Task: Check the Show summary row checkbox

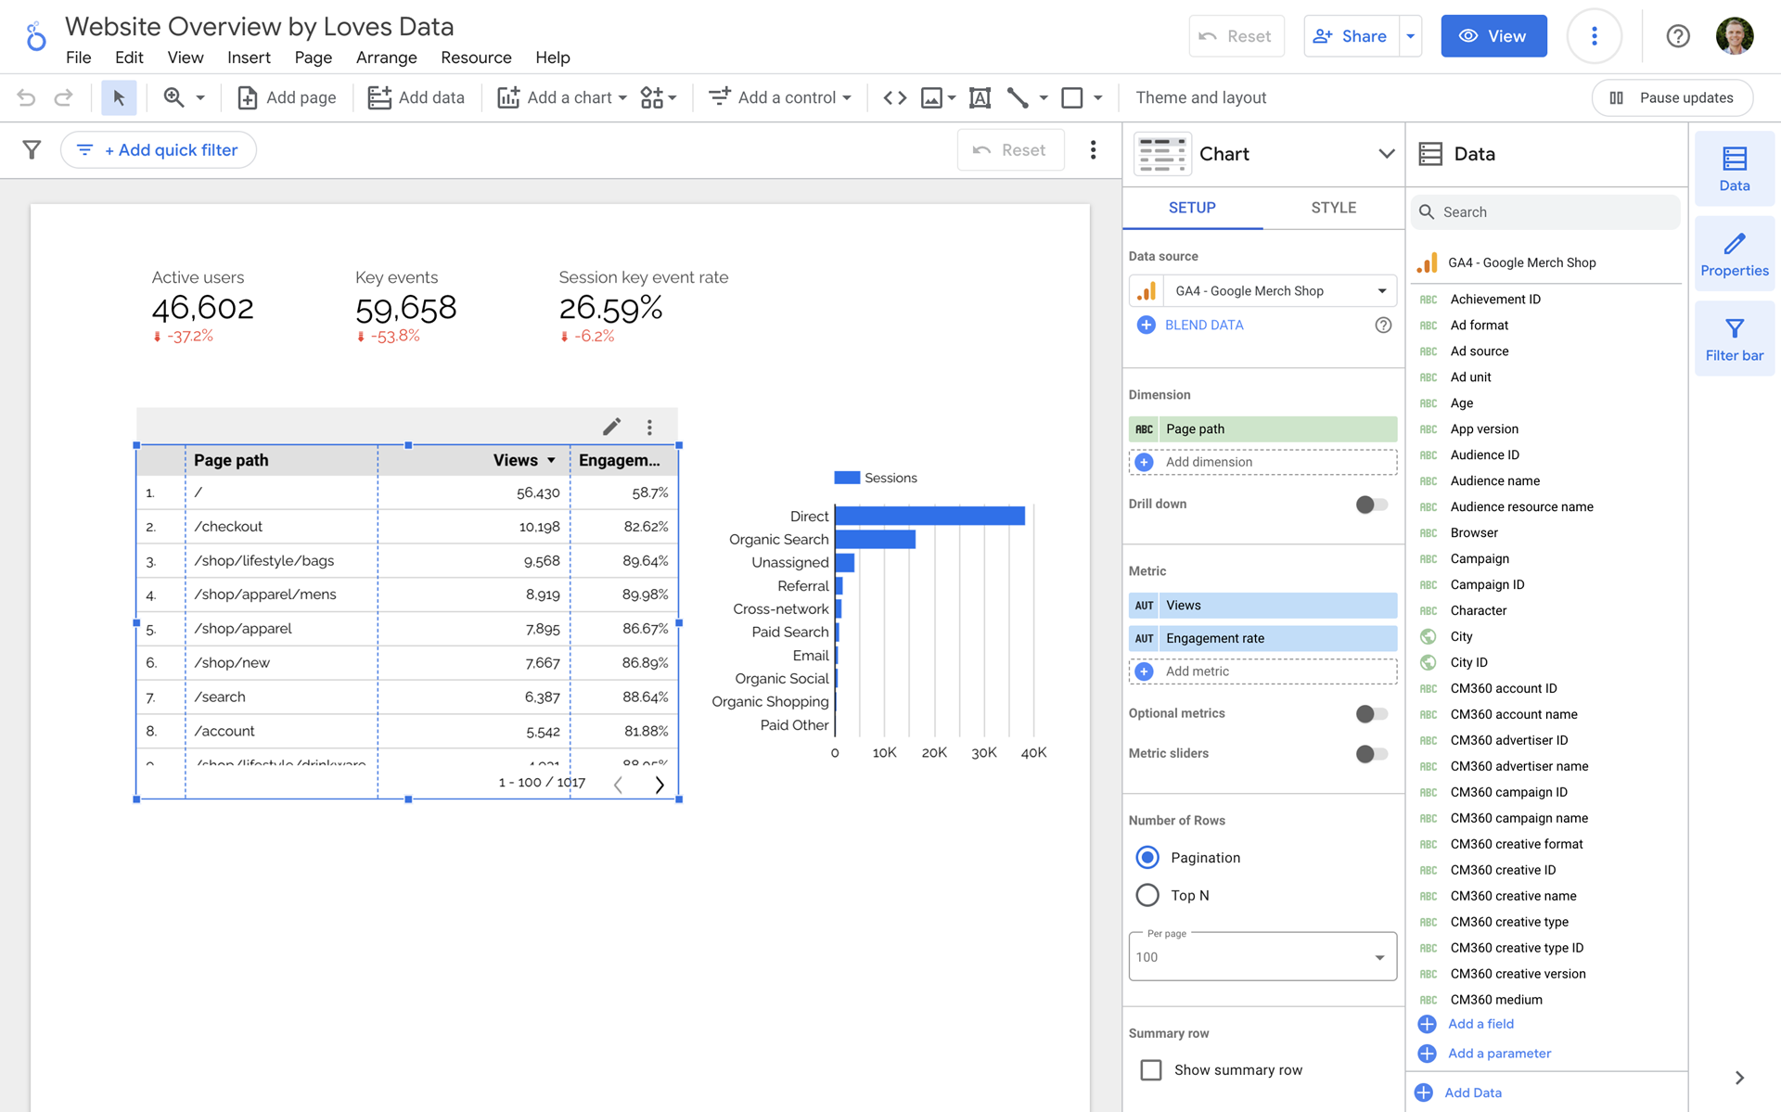Action: (1150, 1069)
